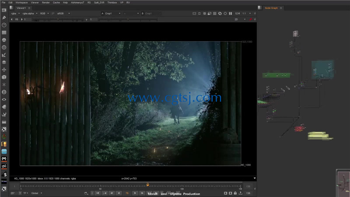This screenshot has width=350, height=197.
Task: Click the gain slider in viewer
Action: coord(58,19)
